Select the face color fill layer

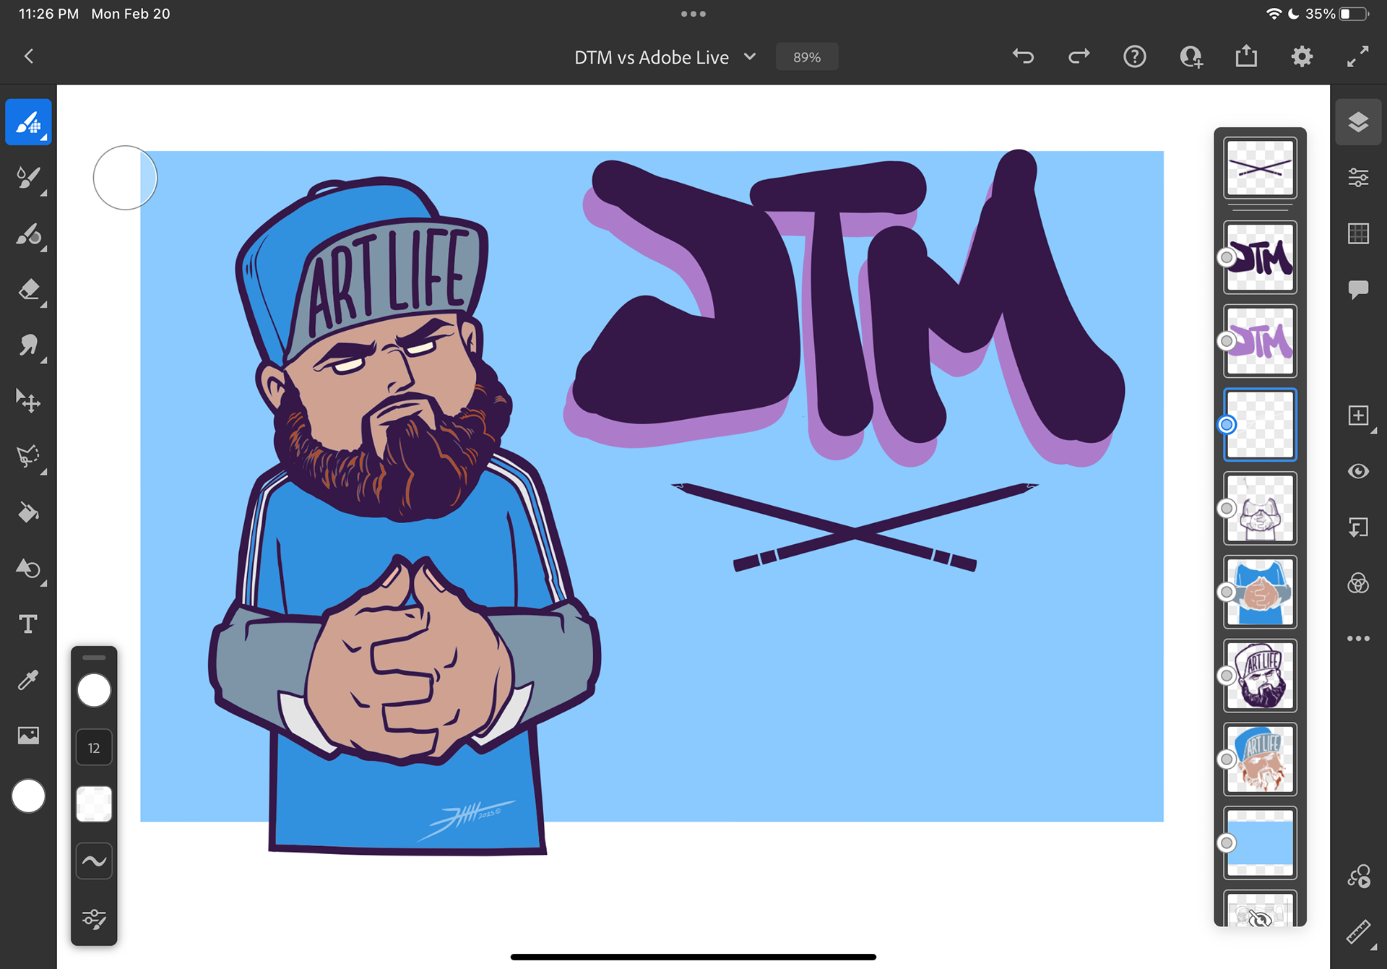[x=1260, y=759]
